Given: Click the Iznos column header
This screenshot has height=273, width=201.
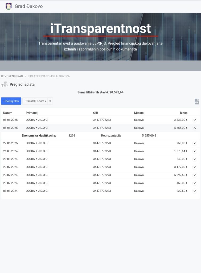Looking at the screenshot, I should (184, 113).
